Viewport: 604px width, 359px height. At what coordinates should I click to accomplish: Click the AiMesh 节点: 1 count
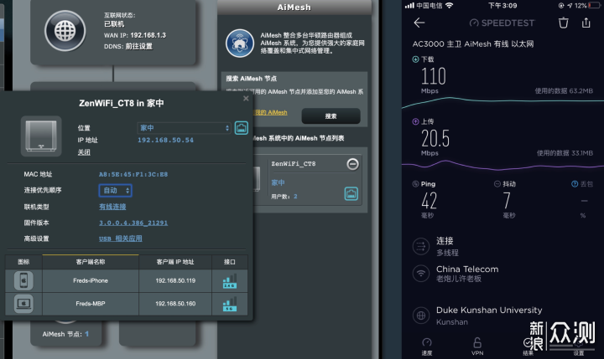65,334
